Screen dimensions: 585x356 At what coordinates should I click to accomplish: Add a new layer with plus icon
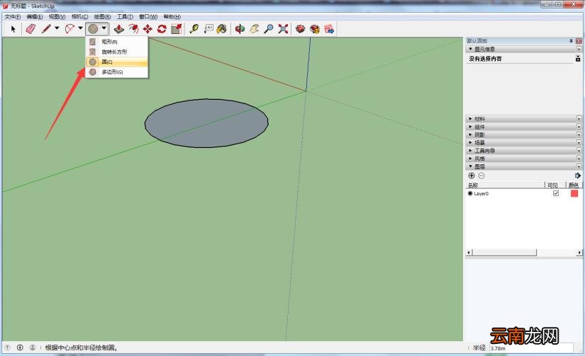click(472, 176)
